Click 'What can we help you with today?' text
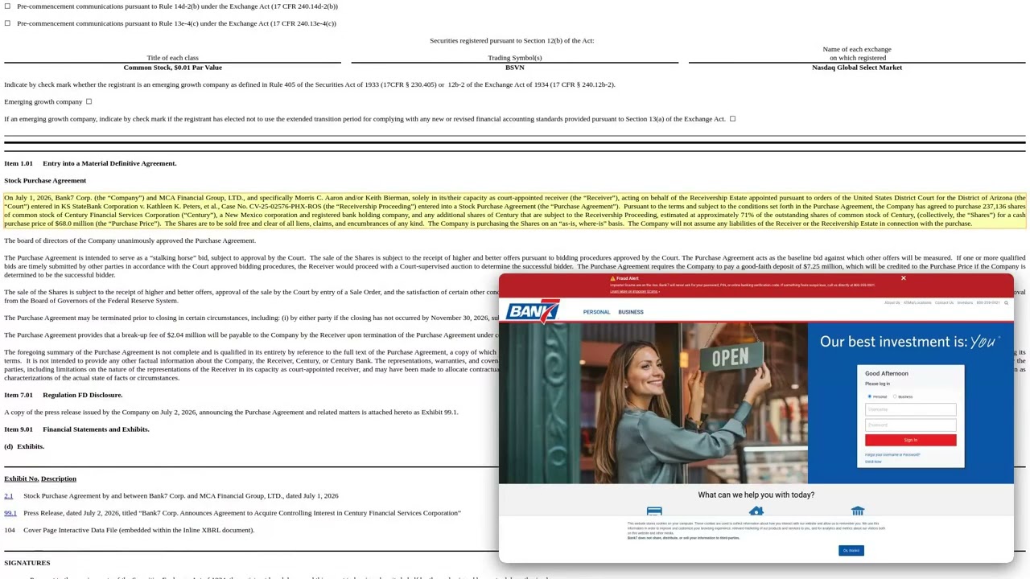The width and height of the screenshot is (1030, 579). click(x=756, y=495)
